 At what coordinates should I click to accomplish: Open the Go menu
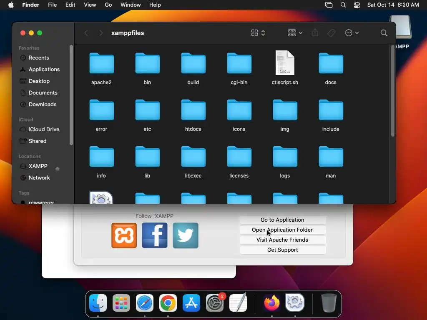click(x=108, y=5)
